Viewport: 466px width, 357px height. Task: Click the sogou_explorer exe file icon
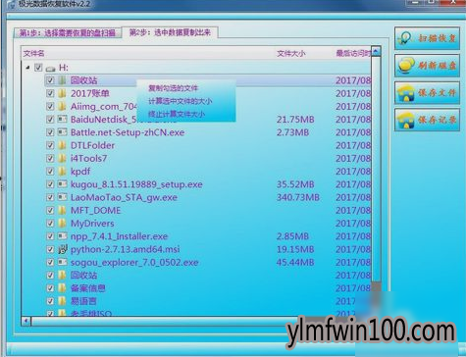[x=62, y=262]
